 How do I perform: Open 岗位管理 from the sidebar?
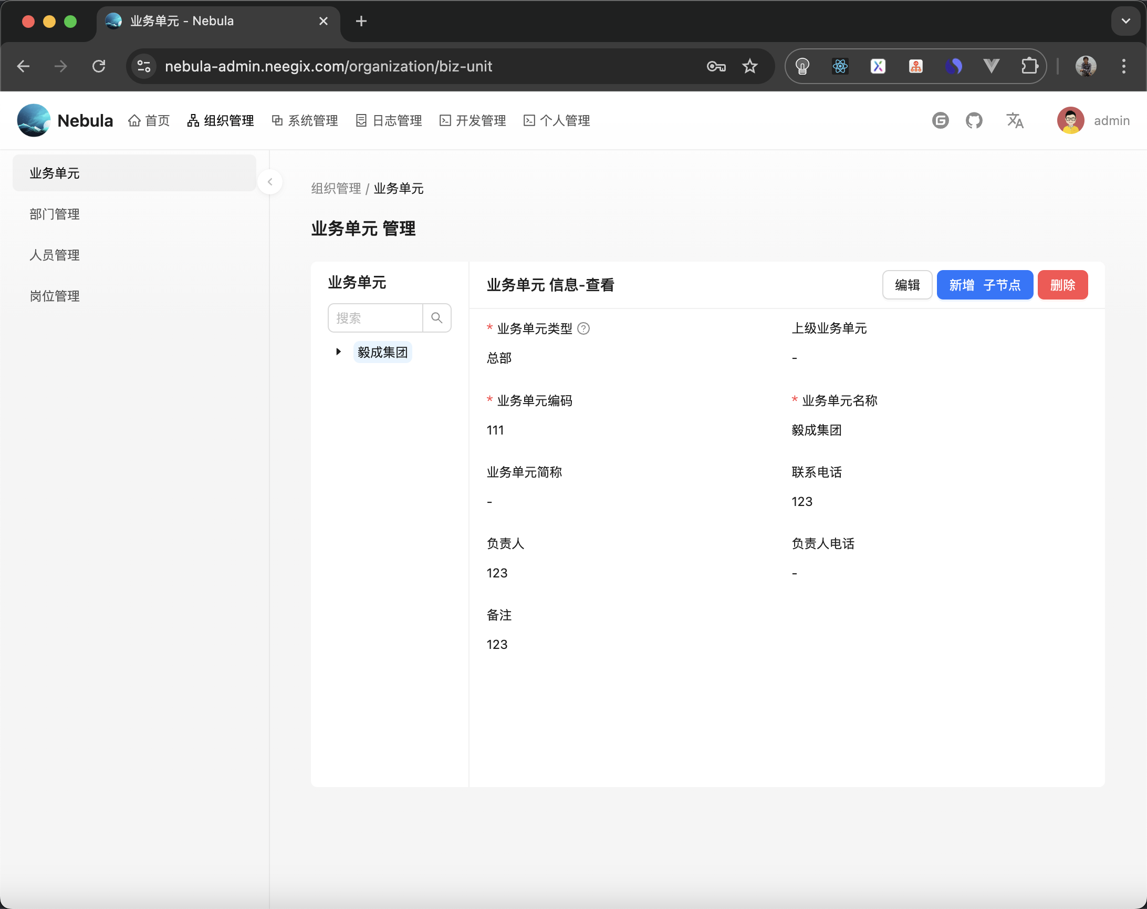click(x=54, y=295)
